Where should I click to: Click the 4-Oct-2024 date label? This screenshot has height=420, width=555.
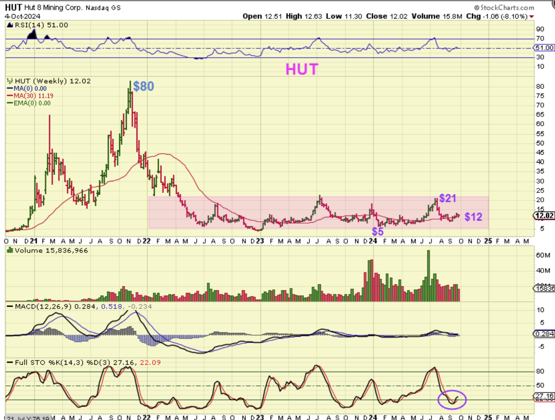tap(22, 16)
